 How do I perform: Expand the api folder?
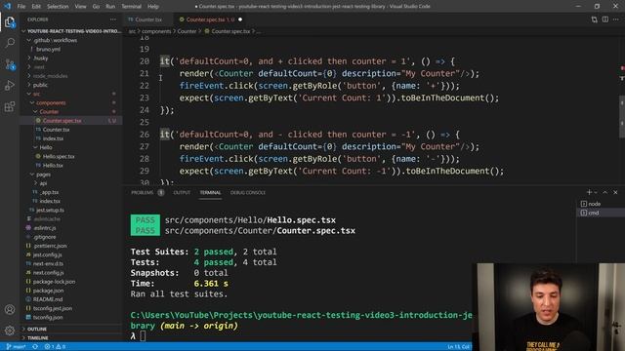71,183
